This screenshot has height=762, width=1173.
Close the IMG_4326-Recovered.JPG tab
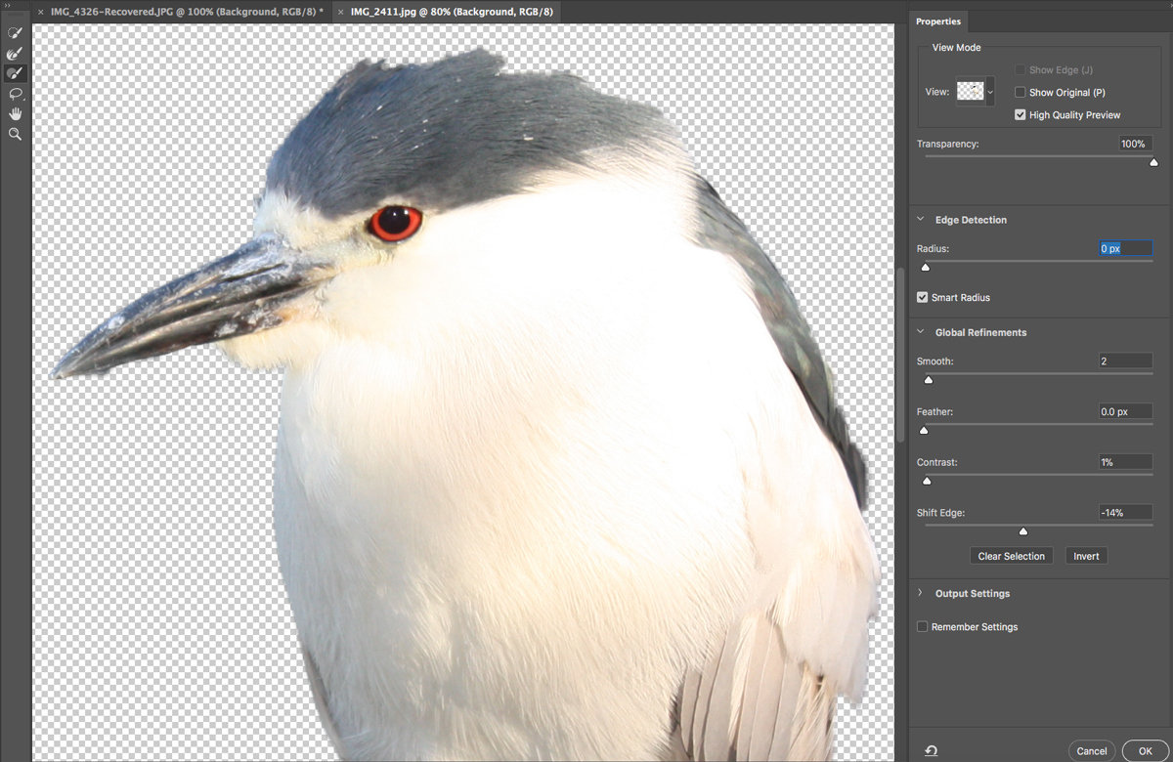39,12
